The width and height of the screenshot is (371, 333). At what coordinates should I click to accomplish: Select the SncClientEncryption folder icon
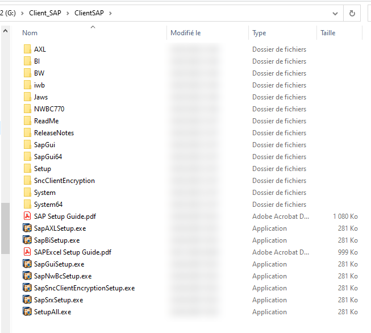pos(27,181)
